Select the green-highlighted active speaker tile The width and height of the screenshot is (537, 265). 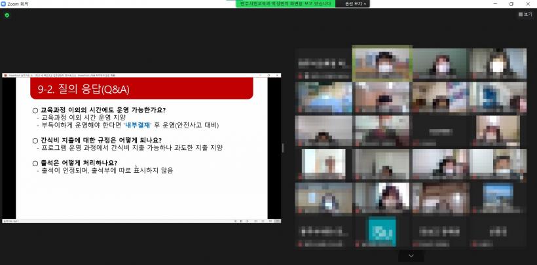pos(382,63)
